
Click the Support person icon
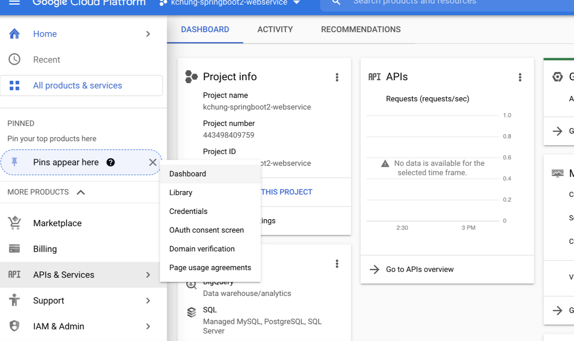click(x=14, y=300)
